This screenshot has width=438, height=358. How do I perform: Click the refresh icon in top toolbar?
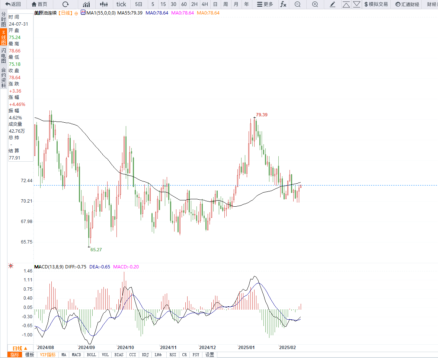(x=65, y=4)
